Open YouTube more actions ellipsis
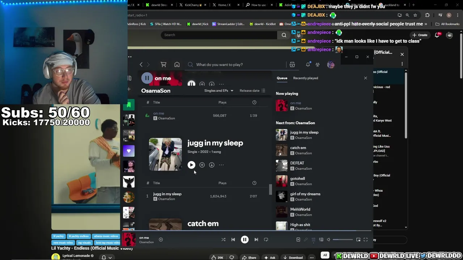 [311, 257]
